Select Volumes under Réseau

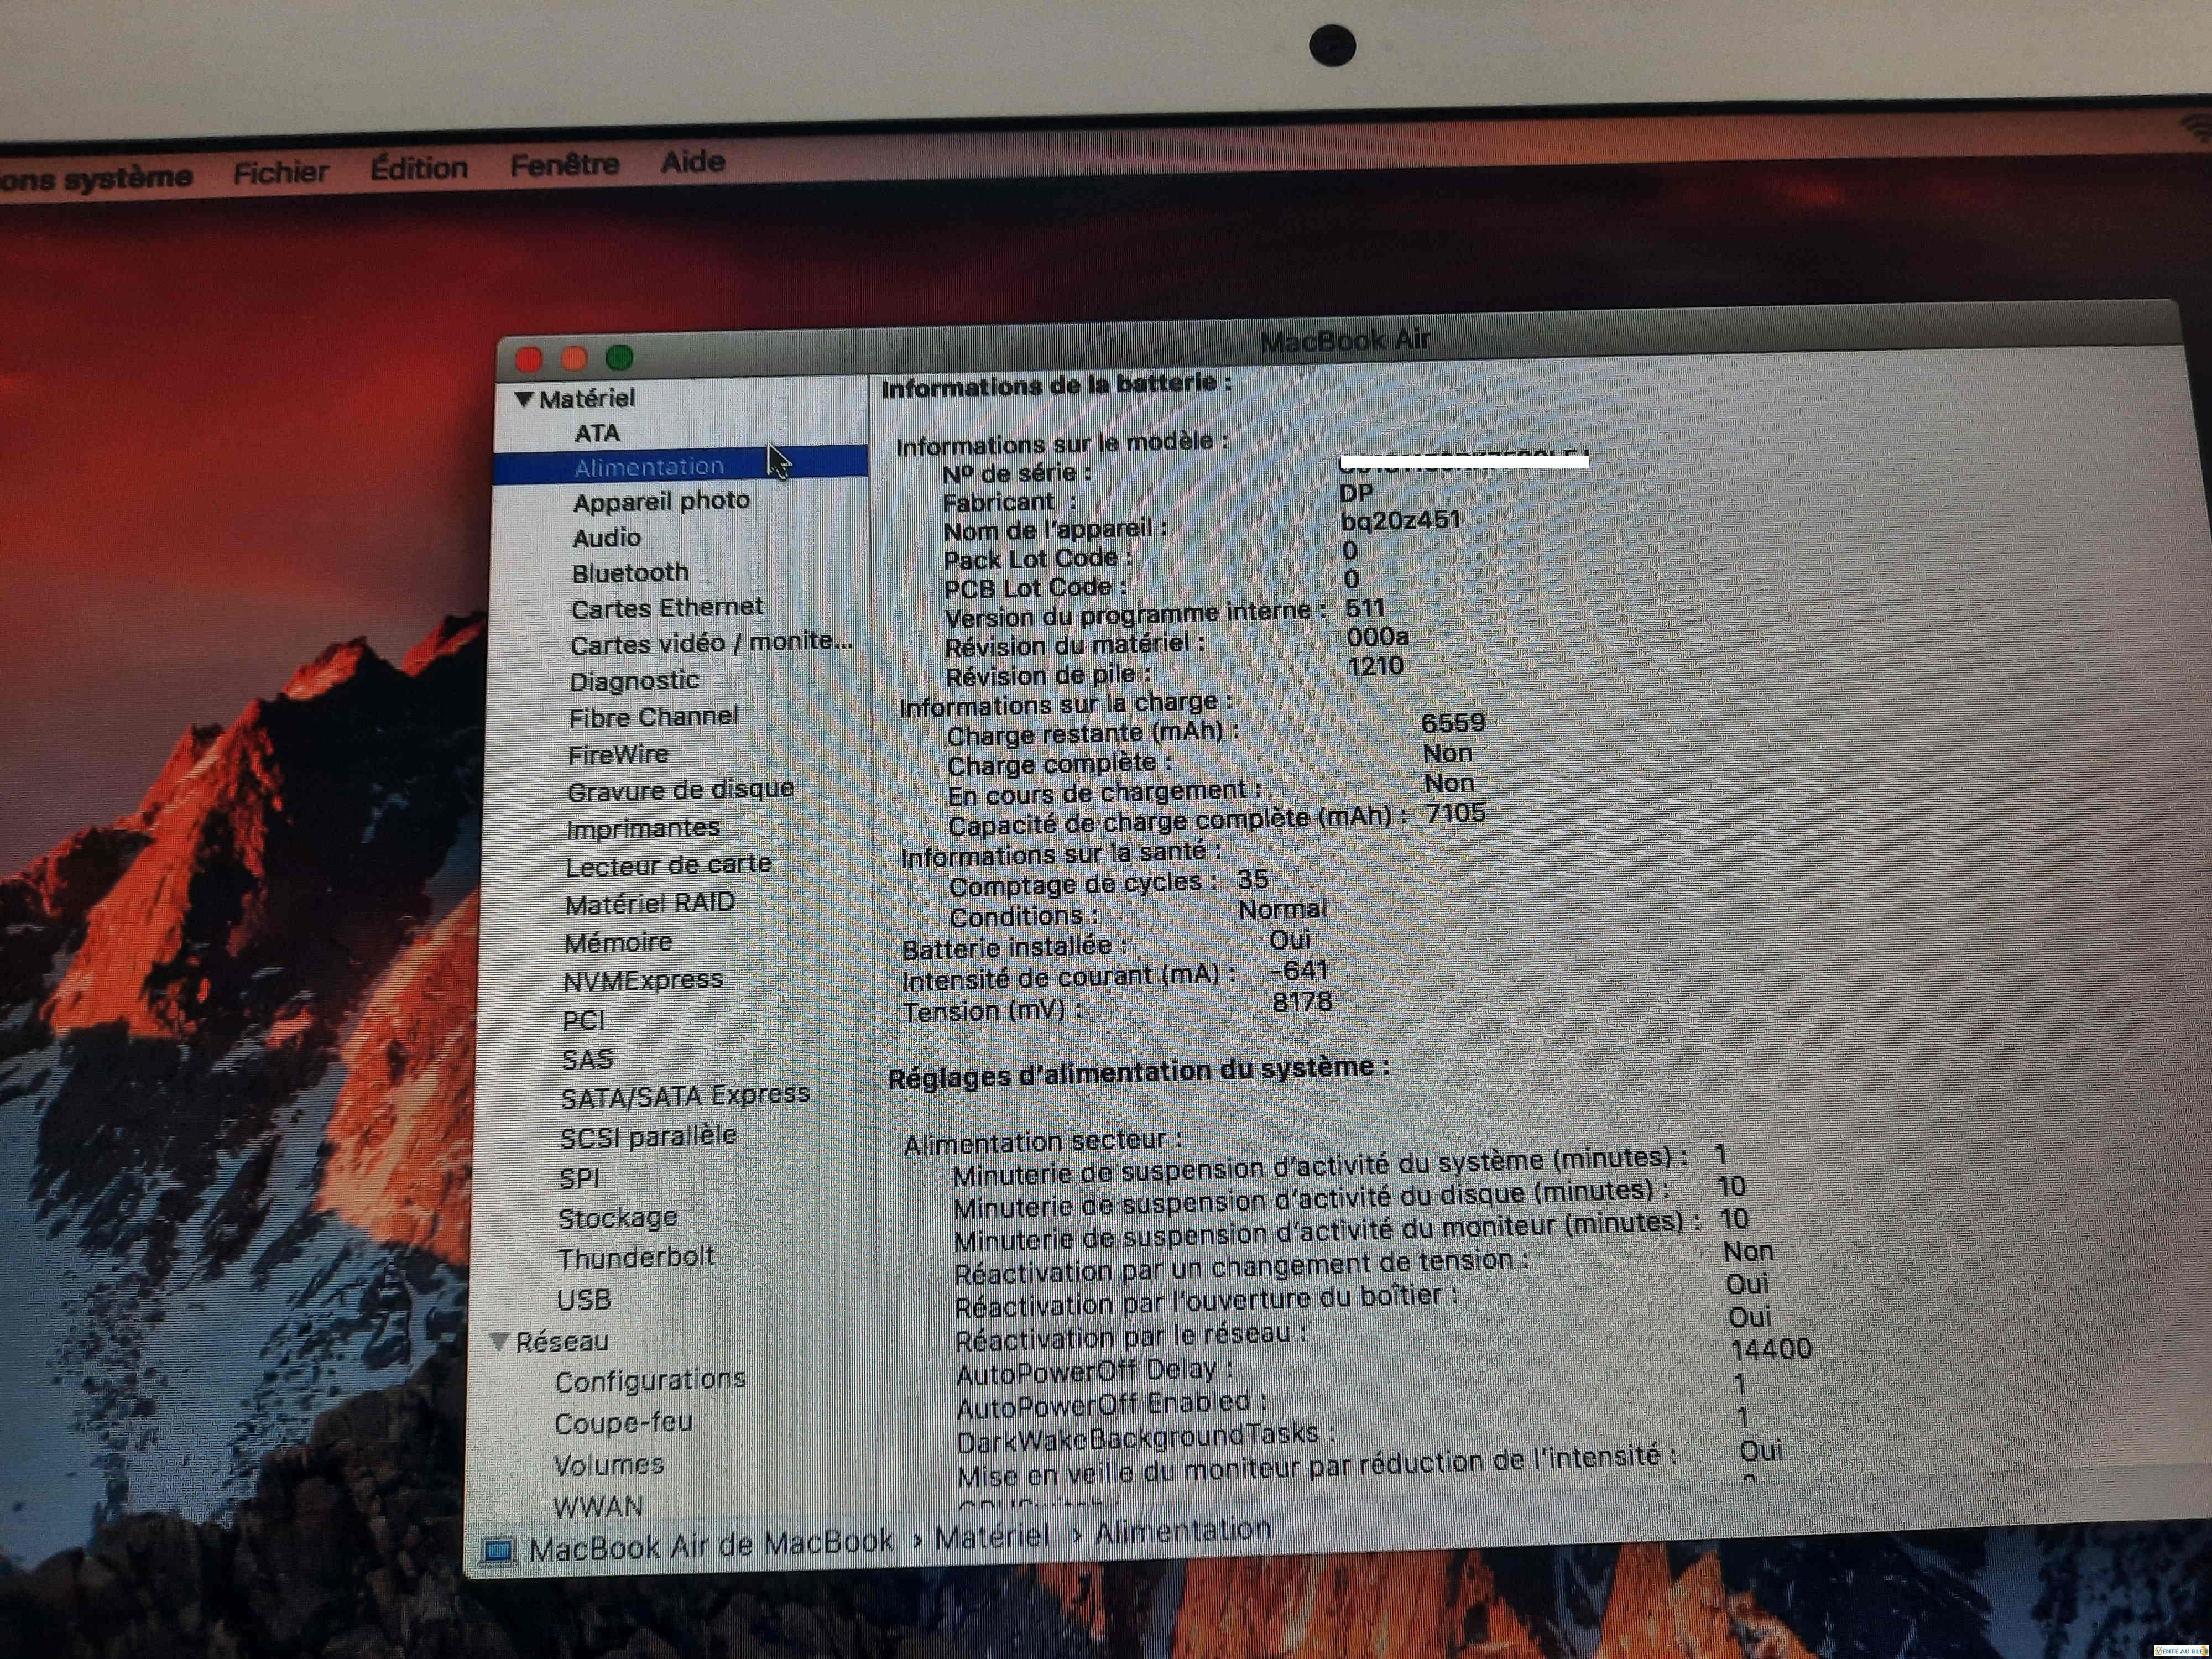(x=609, y=1466)
